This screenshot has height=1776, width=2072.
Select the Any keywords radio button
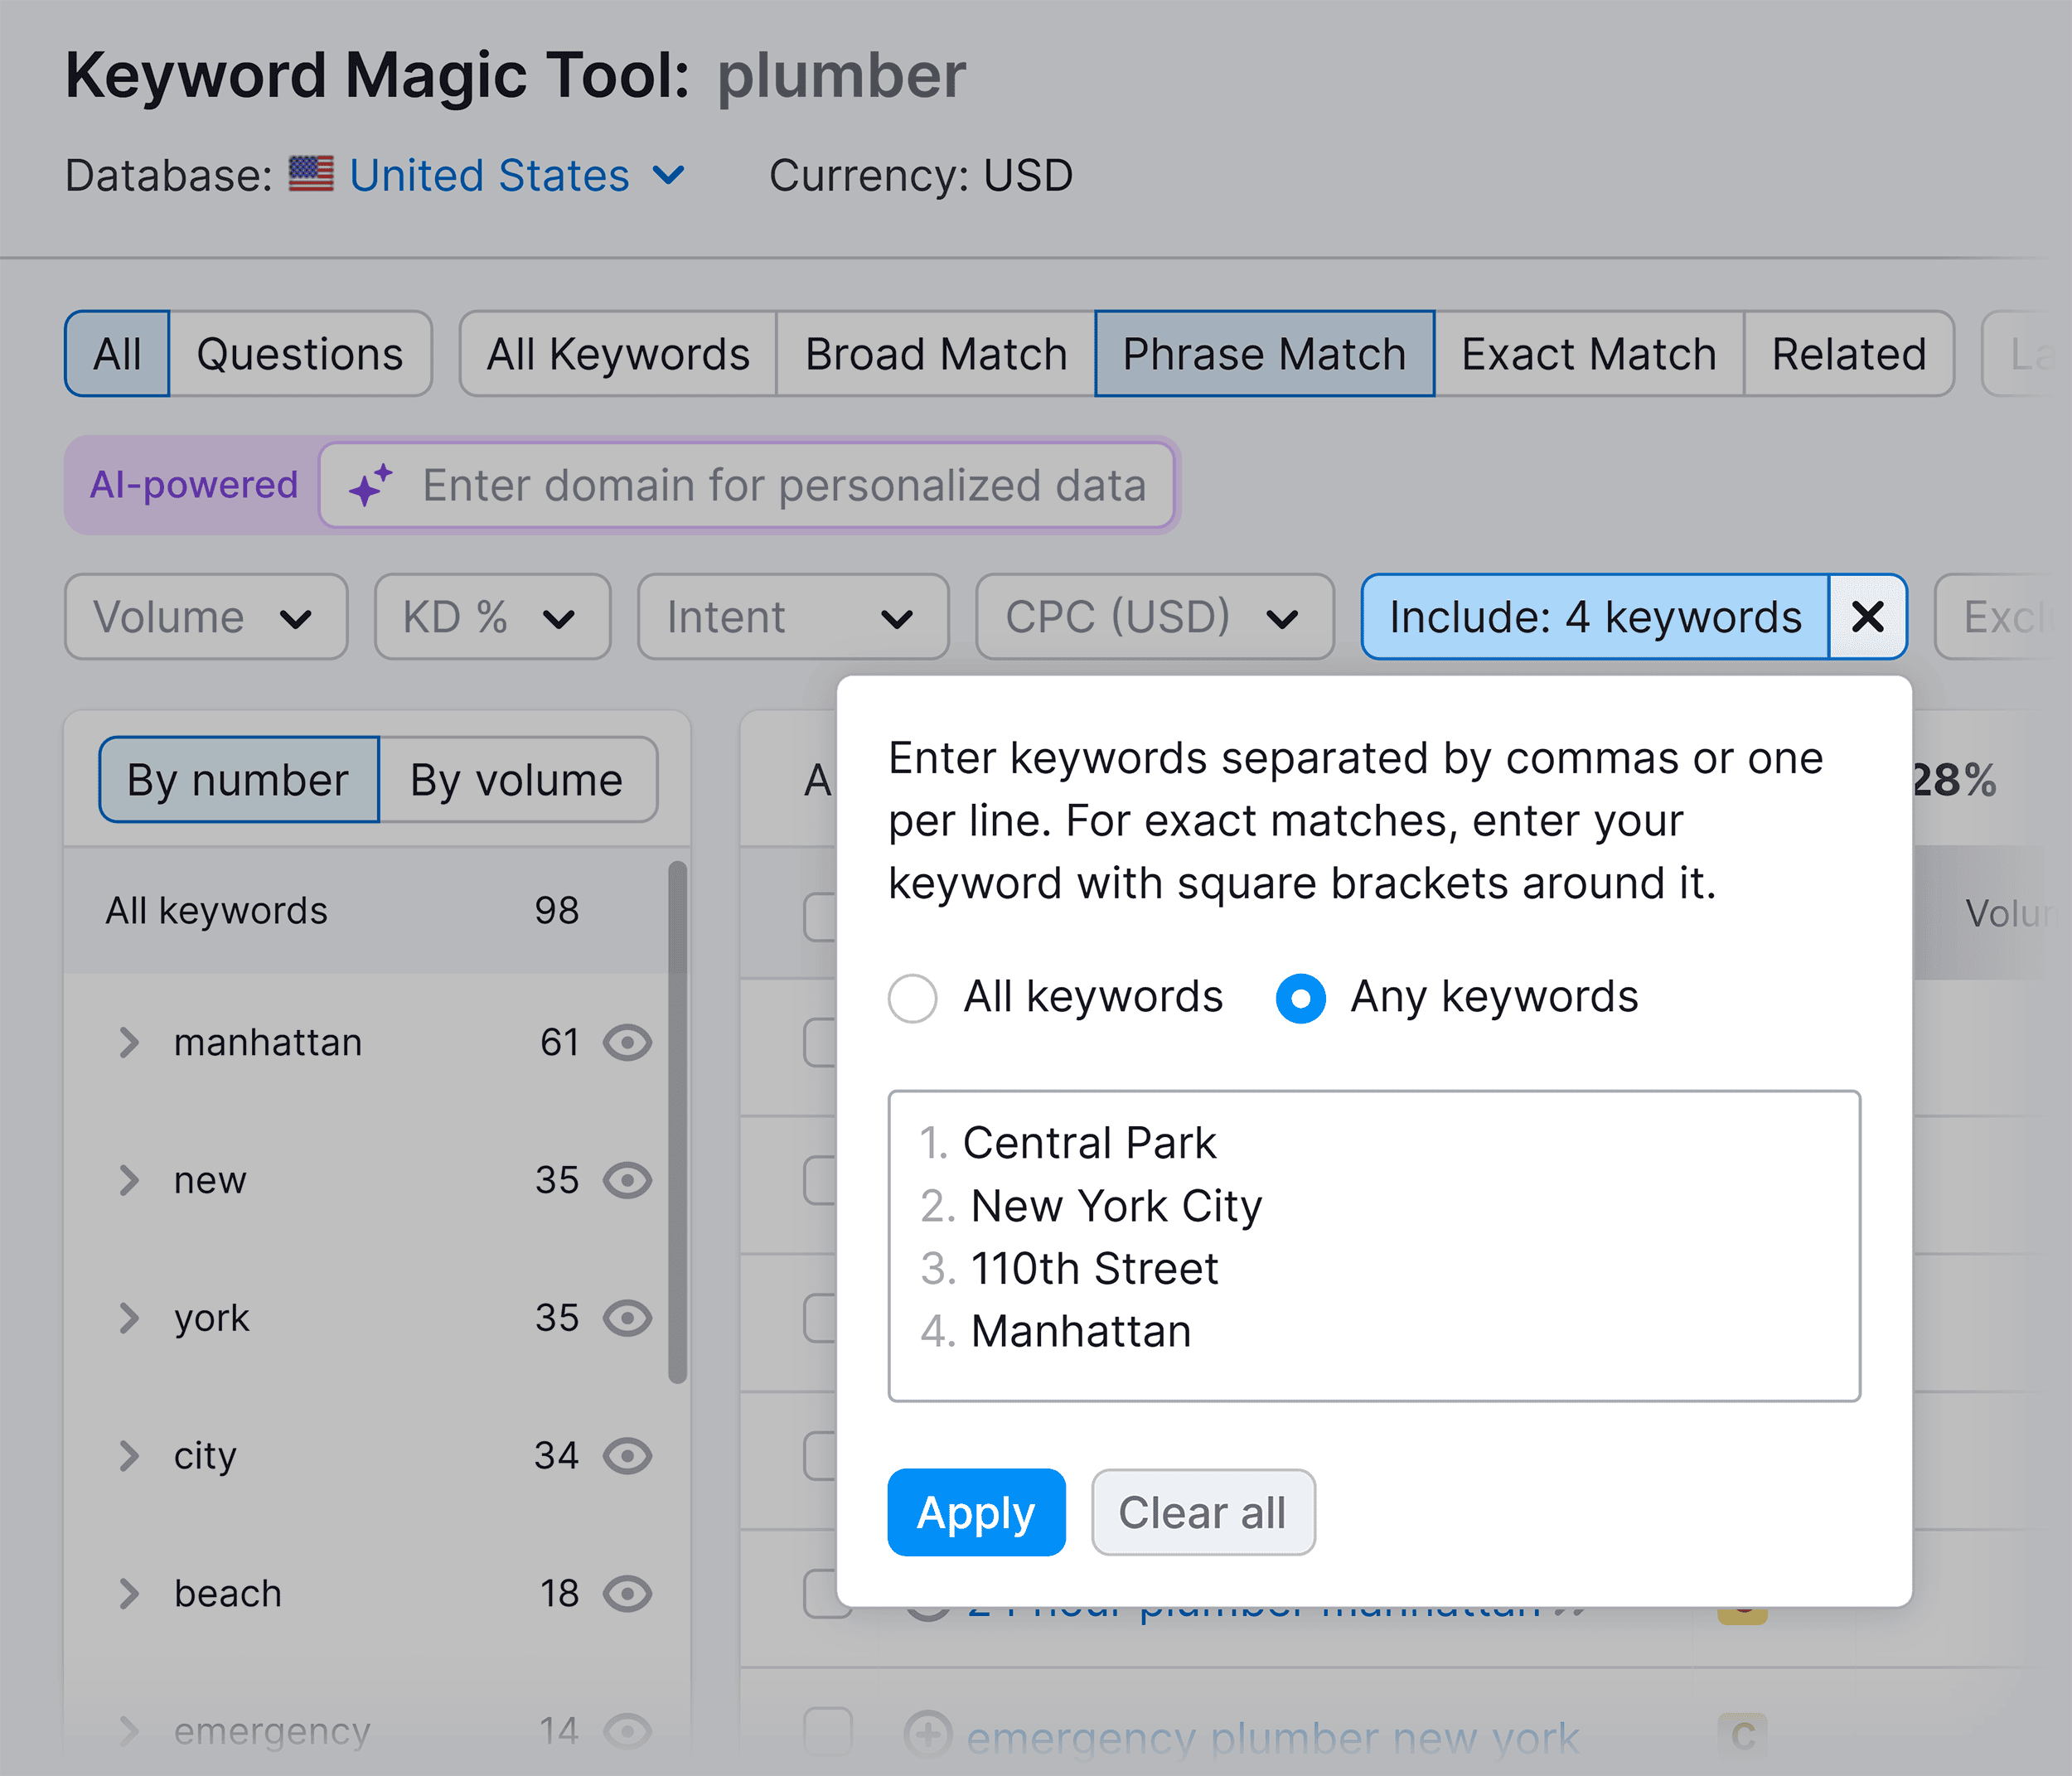pyautogui.click(x=1299, y=997)
